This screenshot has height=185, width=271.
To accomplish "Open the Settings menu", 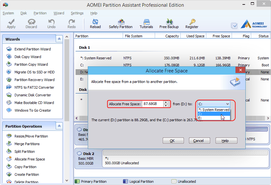I will coord(77,13).
